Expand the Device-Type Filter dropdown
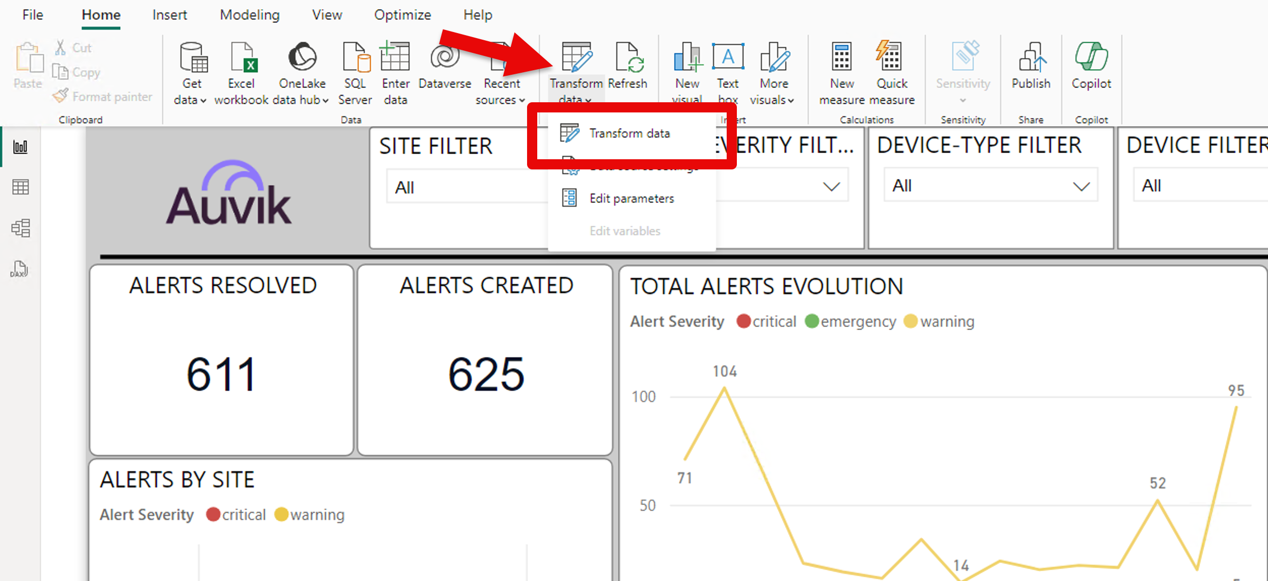Screen dimensions: 1268x581 (x=1081, y=186)
